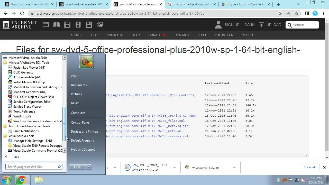Launch Build Notifications
329x185 pixels.
click(x=26, y=131)
